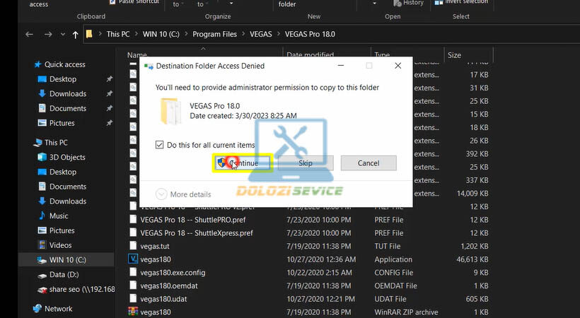Image resolution: width=580 pixels, height=318 pixels.
Task: Open 3D Objects folder in sidebar
Action: [x=67, y=157]
